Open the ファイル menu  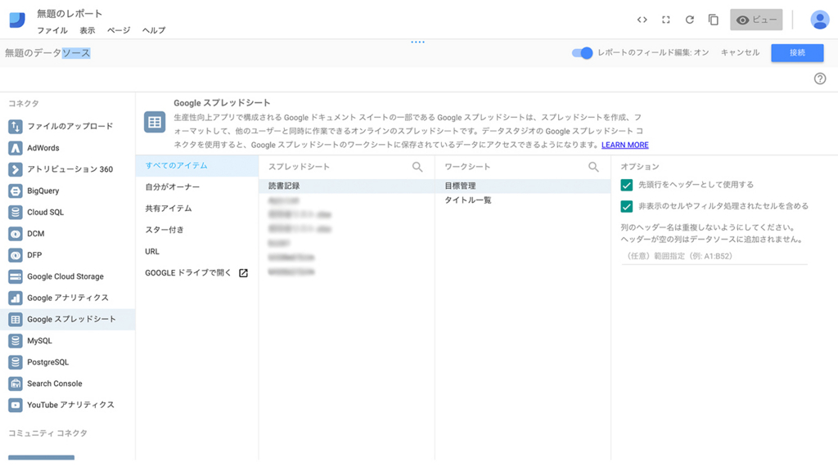click(52, 29)
